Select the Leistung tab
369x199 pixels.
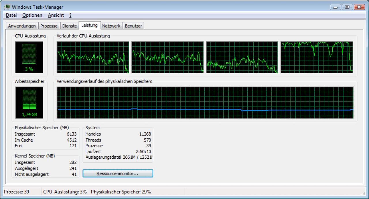click(89, 25)
